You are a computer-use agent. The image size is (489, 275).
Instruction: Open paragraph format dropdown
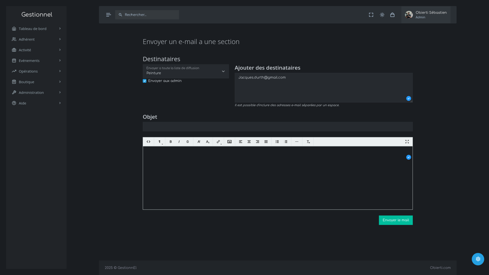tap(160, 142)
